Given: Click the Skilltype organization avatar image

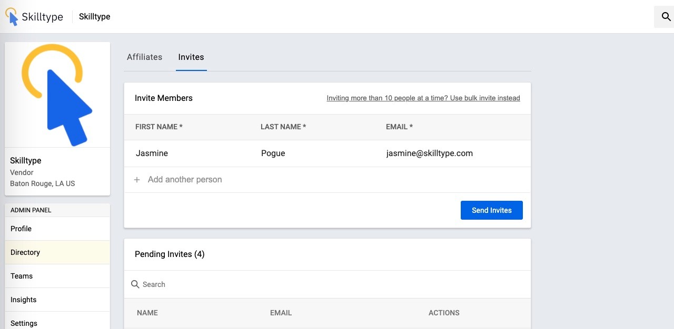Looking at the screenshot, I should (x=57, y=95).
